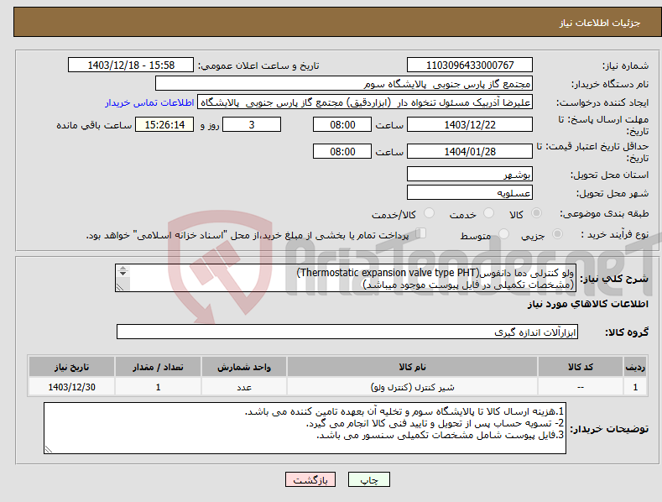Click the واحد شمارش column header
662x502 pixels.
click(x=244, y=367)
